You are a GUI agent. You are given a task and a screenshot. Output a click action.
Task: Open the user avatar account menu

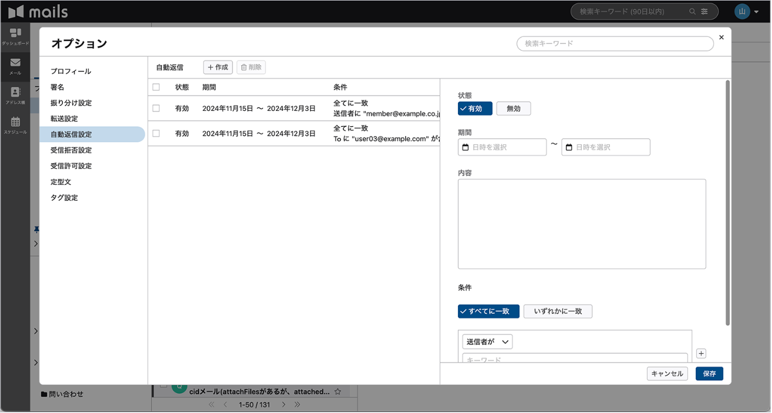coord(746,12)
